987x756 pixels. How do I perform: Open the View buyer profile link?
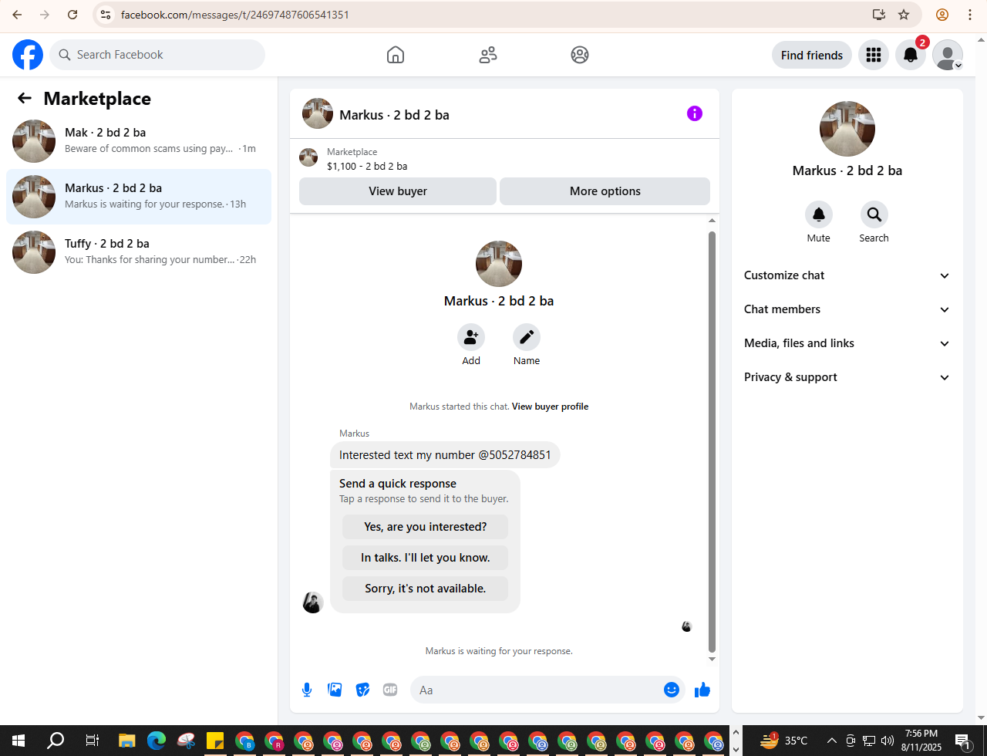pos(550,407)
